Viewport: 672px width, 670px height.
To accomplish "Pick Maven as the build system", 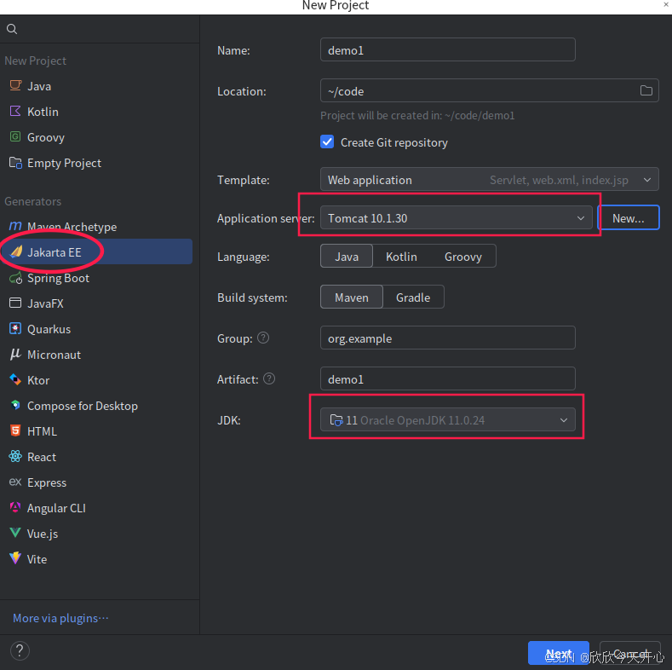I will [352, 297].
